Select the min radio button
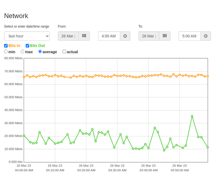215x173 pixels. pos(6,52)
